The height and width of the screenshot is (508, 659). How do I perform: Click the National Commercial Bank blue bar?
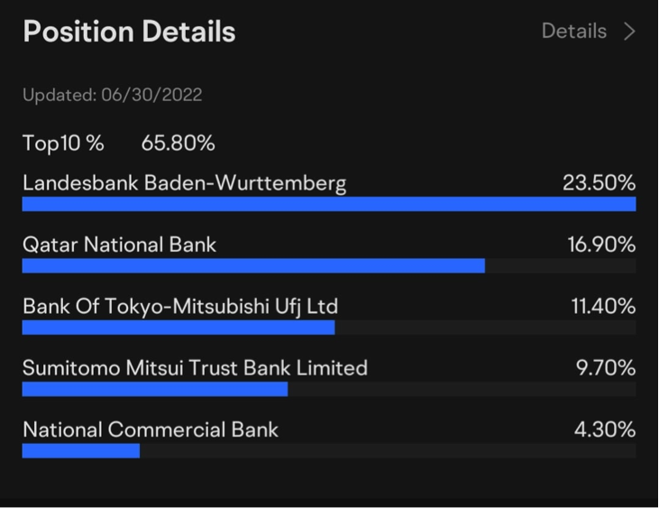pyautogui.click(x=81, y=451)
